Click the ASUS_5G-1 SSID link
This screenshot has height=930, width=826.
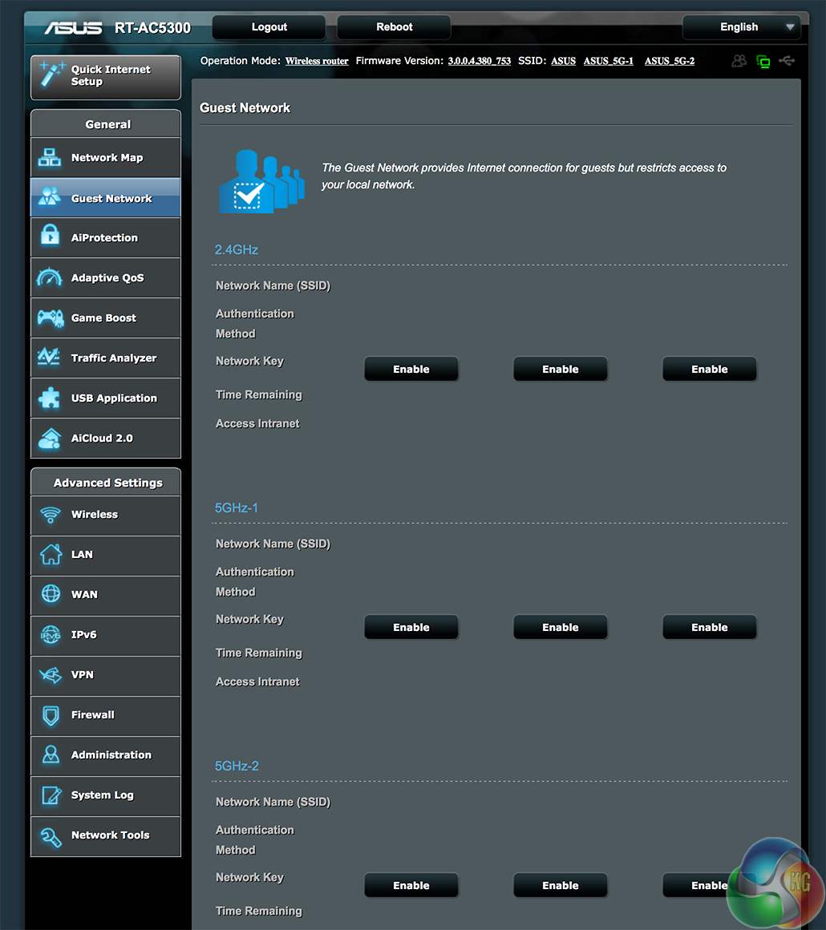point(608,61)
